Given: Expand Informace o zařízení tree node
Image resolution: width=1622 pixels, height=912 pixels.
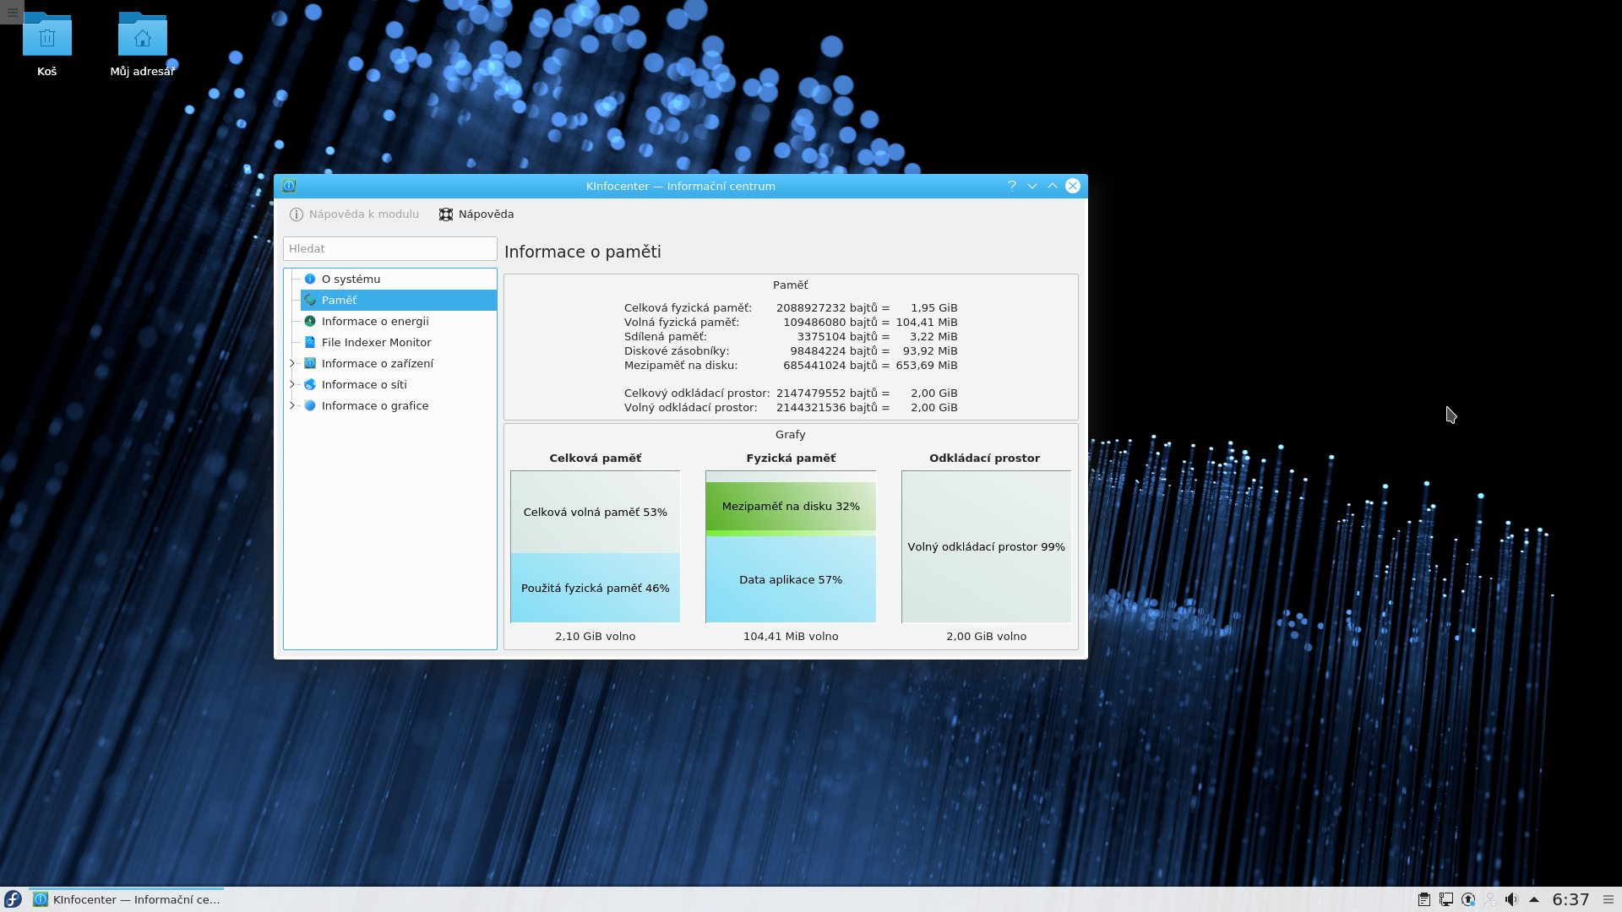Looking at the screenshot, I should (292, 363).
